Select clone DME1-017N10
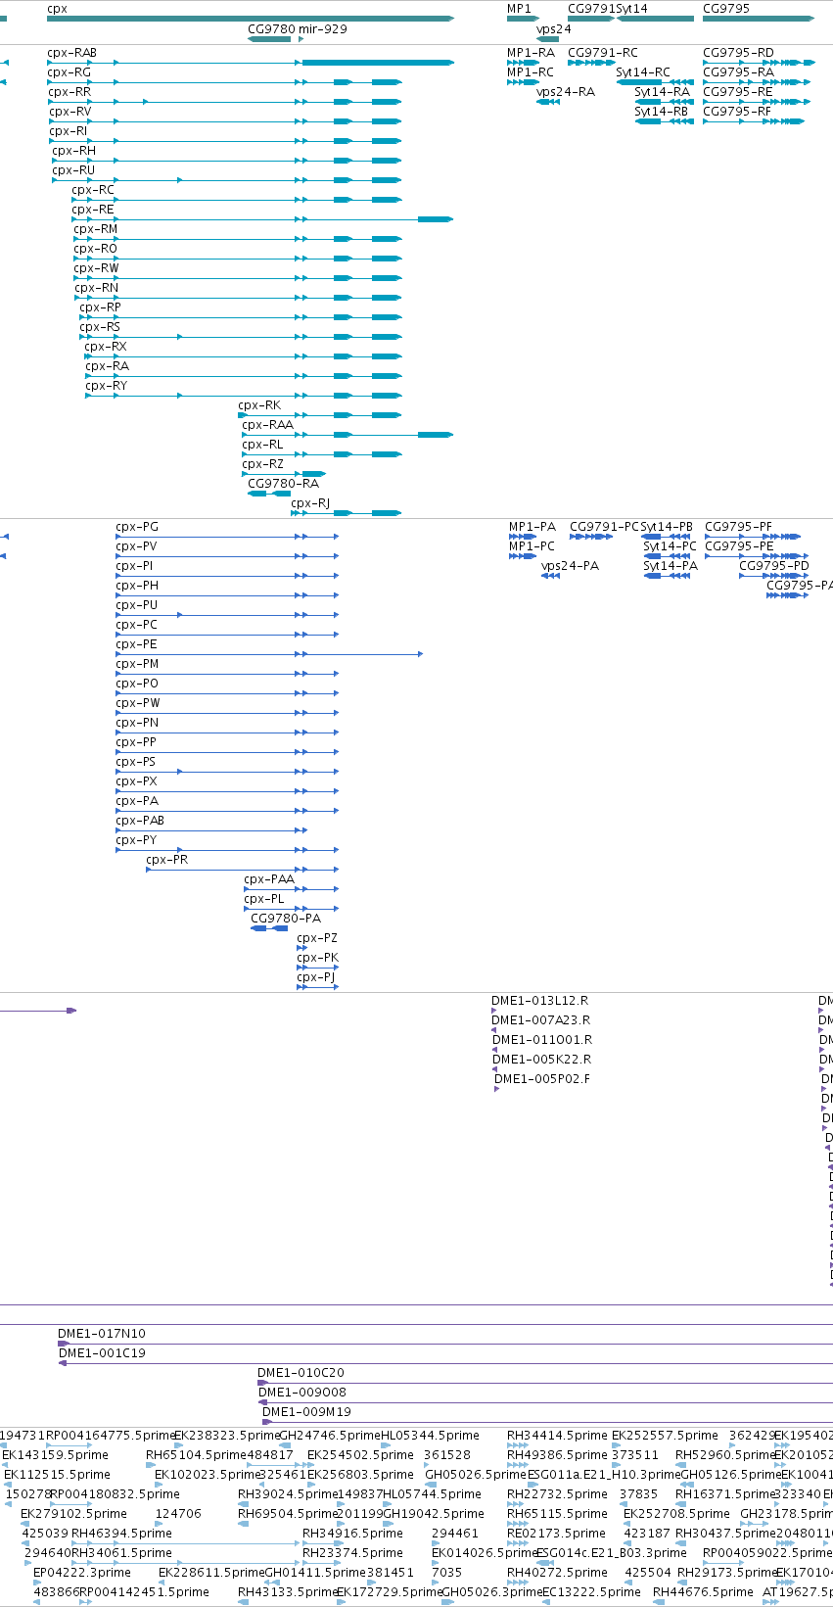The width and height of the screenshot is (833, 1607). [x=102, y=1334]
